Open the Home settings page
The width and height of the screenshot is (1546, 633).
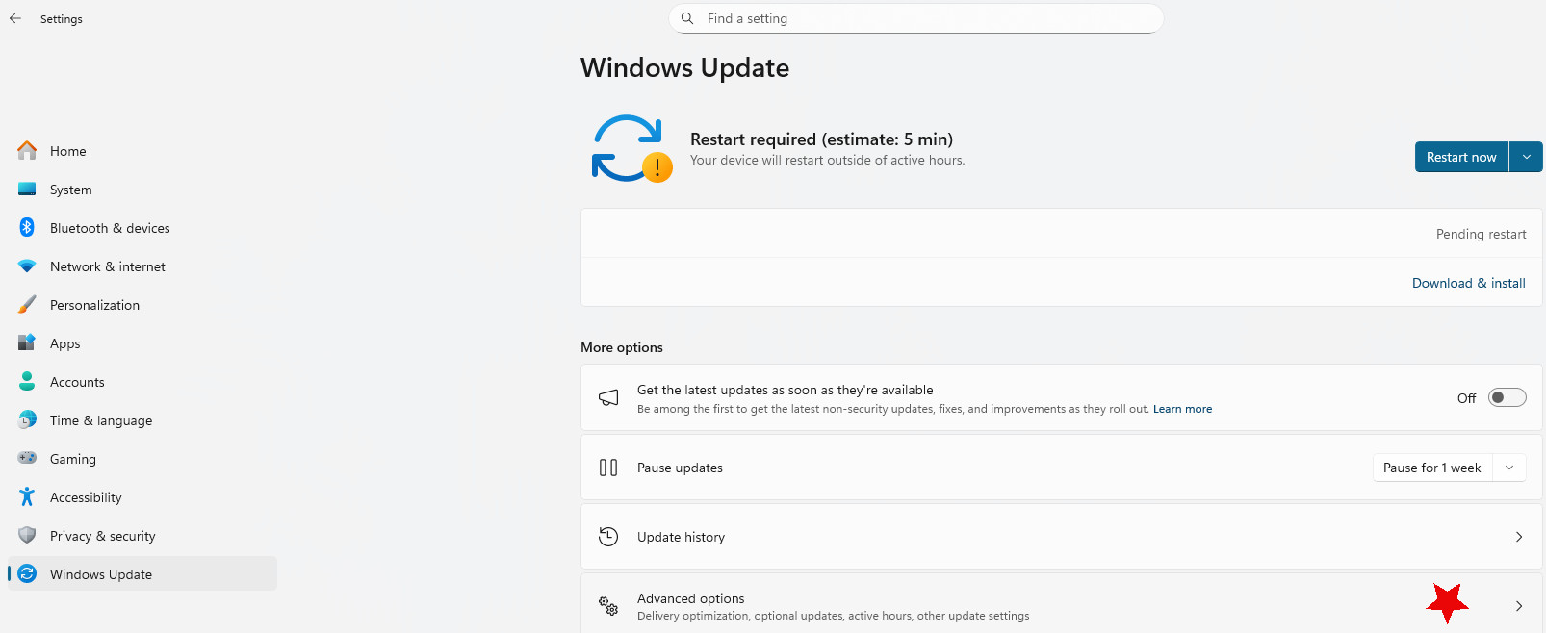pos(142,151)
